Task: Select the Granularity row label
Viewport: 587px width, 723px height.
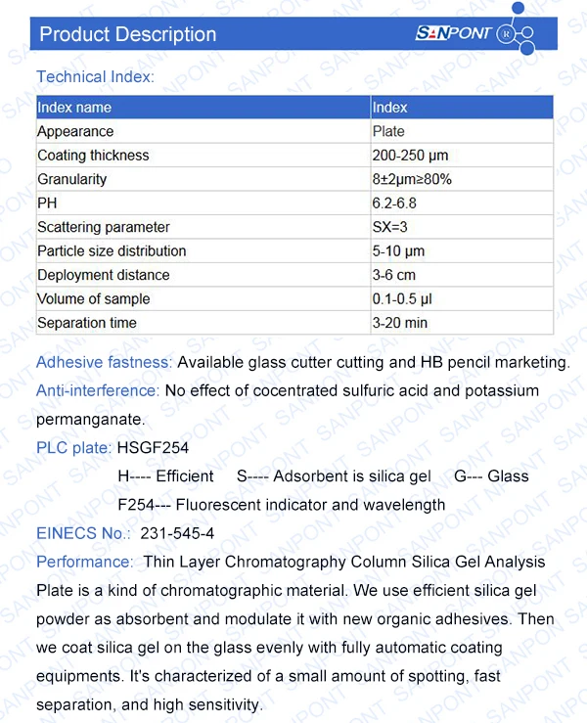Action: tap(71, 179)
